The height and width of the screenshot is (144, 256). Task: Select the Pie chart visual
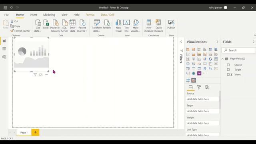[x=205, y=59]
